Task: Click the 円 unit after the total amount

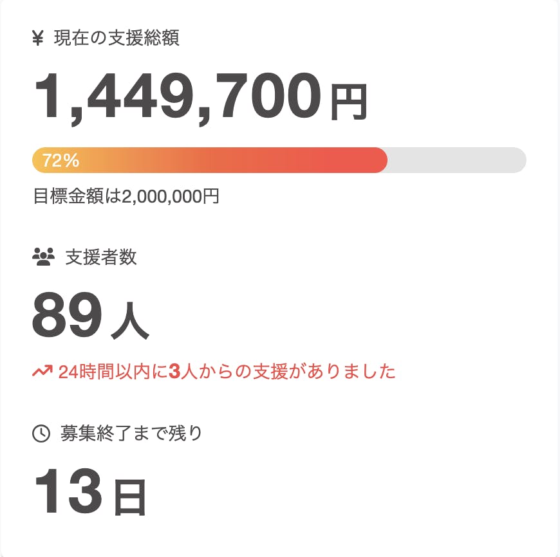Action: tap(348, 102)
